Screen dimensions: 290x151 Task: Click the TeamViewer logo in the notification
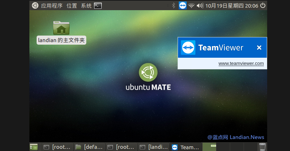[188, 48]
